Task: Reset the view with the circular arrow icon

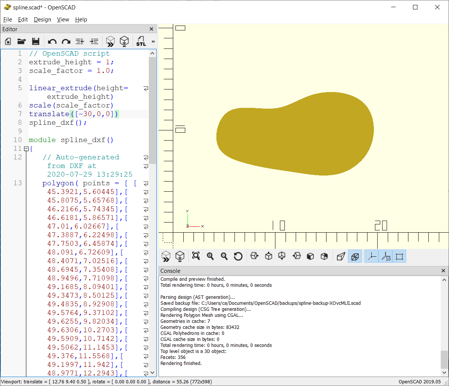Action: coord(238,256)
